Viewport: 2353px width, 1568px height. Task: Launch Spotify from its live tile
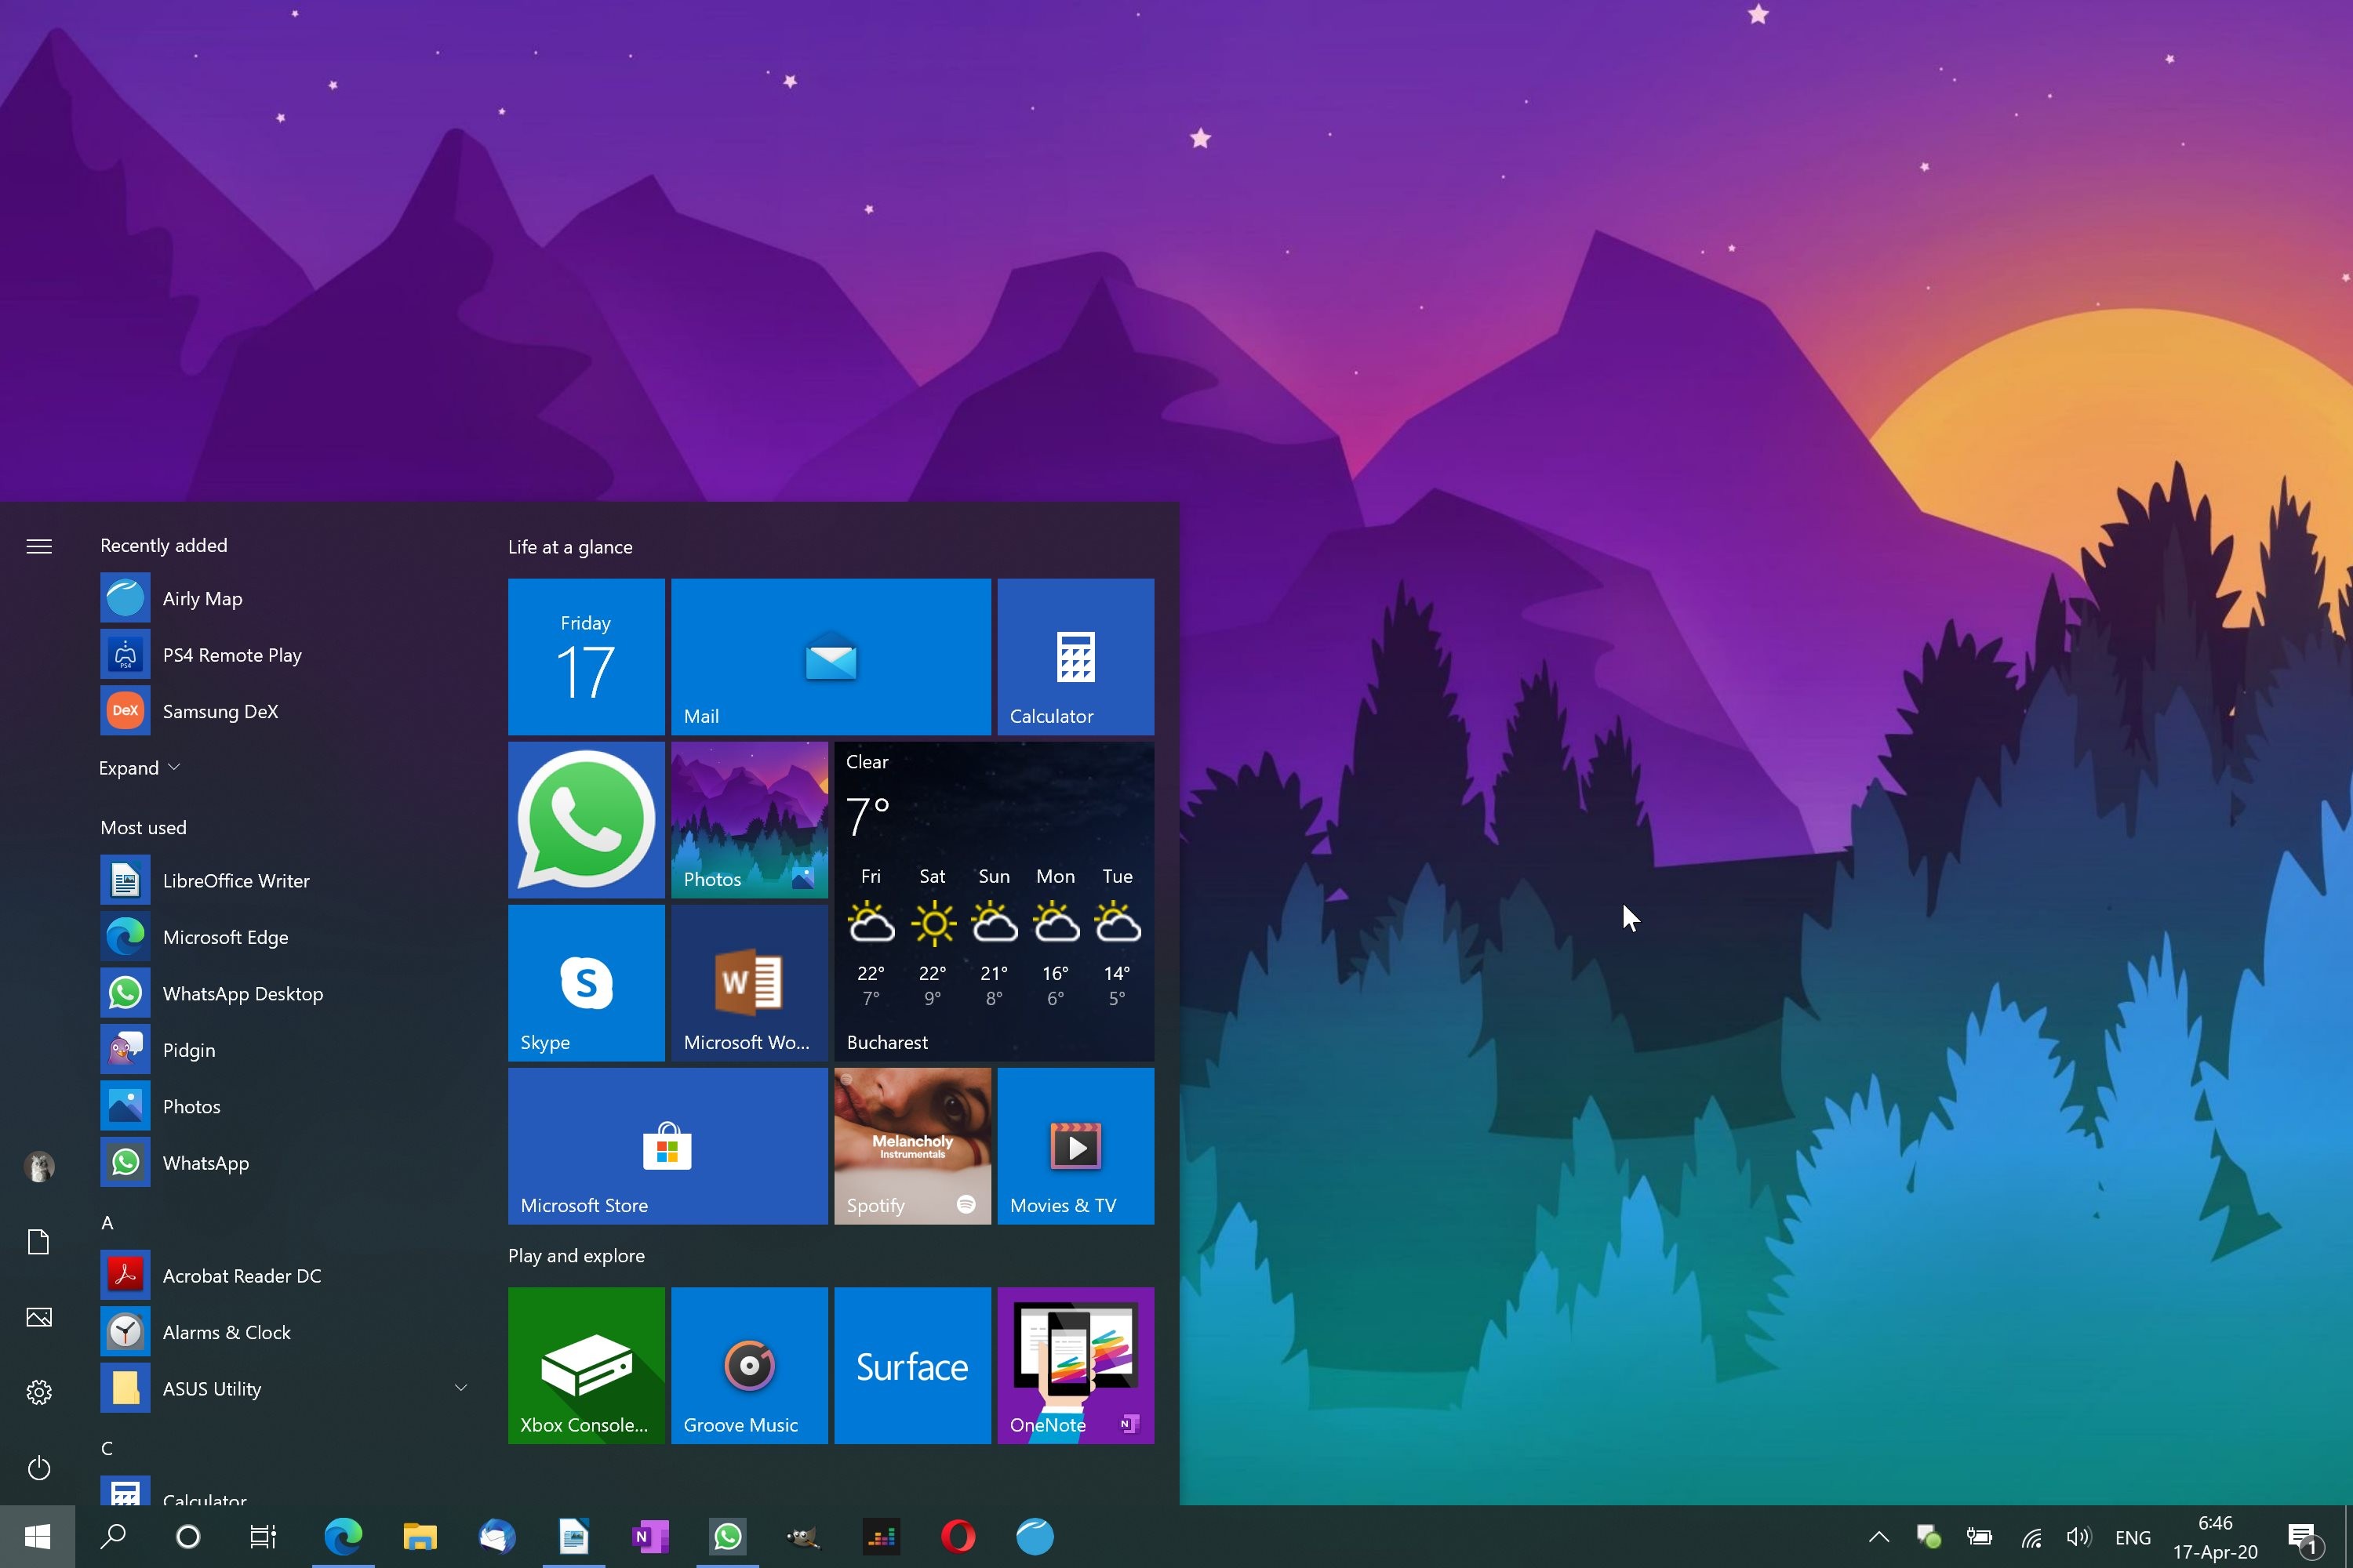(911, 1146)
